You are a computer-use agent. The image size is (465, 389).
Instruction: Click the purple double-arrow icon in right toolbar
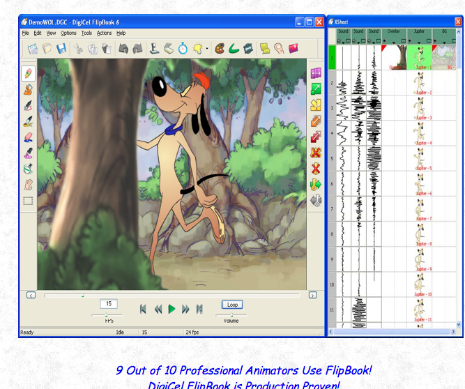[x=316, y=73]
